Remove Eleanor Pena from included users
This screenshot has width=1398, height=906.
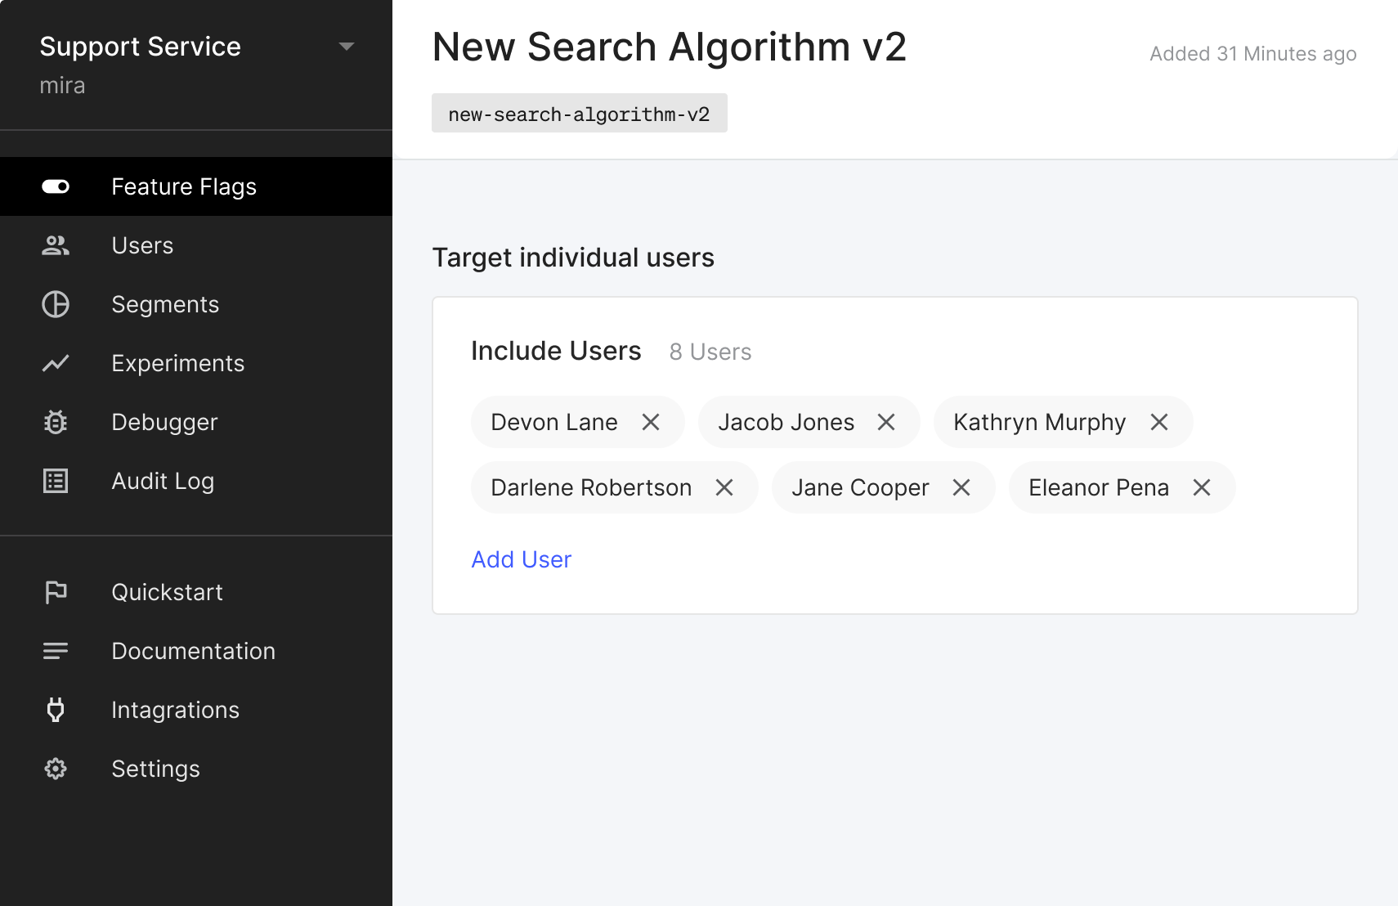1202,487
